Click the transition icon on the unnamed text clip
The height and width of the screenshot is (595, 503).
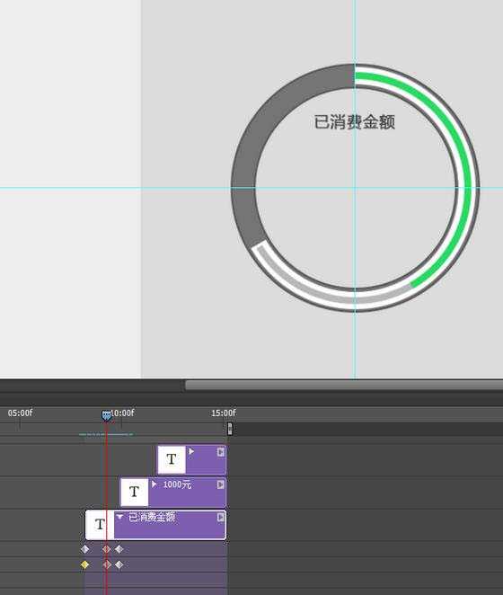click(x=220, y=452)
